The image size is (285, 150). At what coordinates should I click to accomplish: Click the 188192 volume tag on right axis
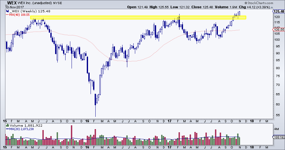pos(279,137)
